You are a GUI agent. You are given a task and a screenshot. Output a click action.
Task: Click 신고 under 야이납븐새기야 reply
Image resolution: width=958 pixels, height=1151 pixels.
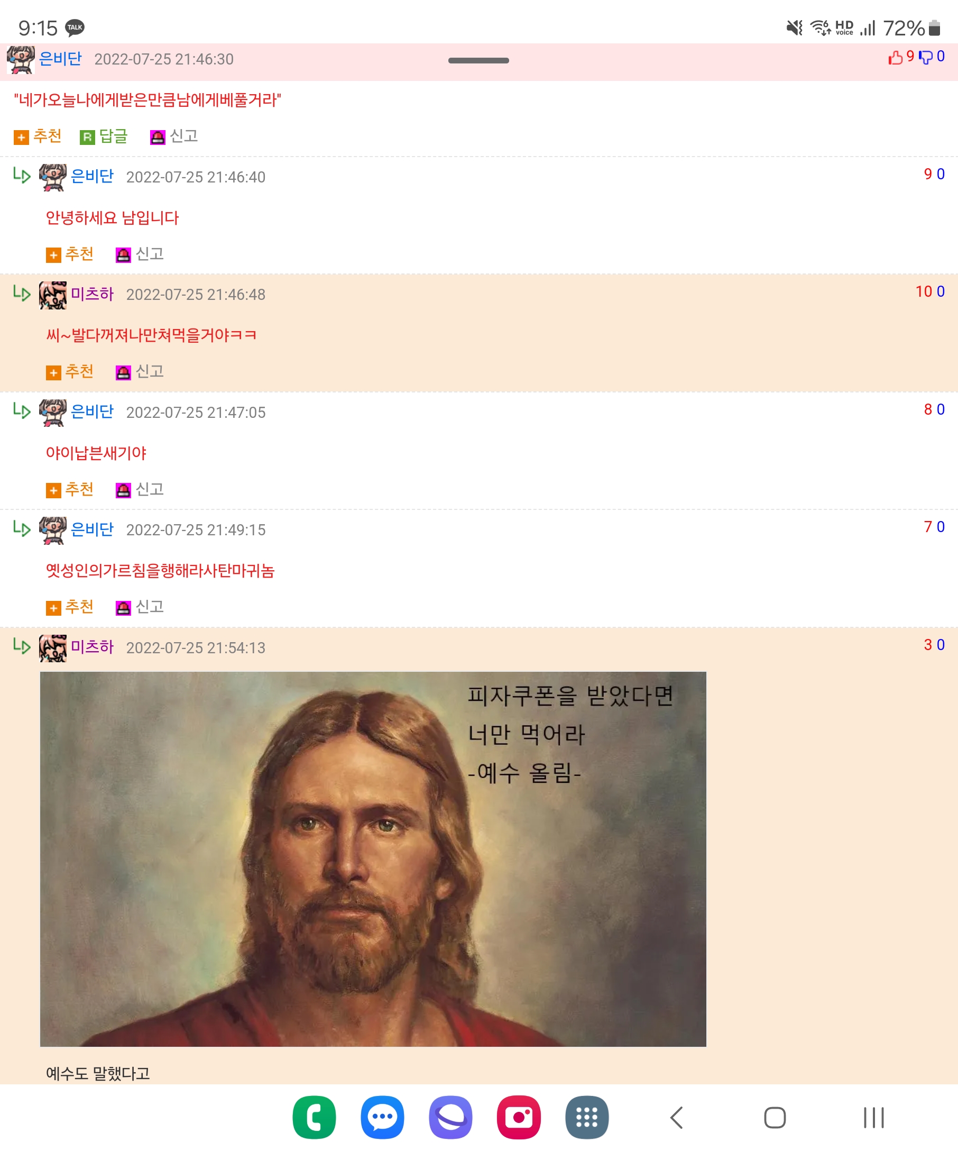point(140,489)
